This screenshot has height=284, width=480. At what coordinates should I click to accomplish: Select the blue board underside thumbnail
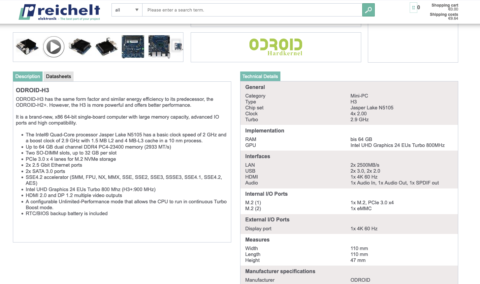(x=133, y=46)
